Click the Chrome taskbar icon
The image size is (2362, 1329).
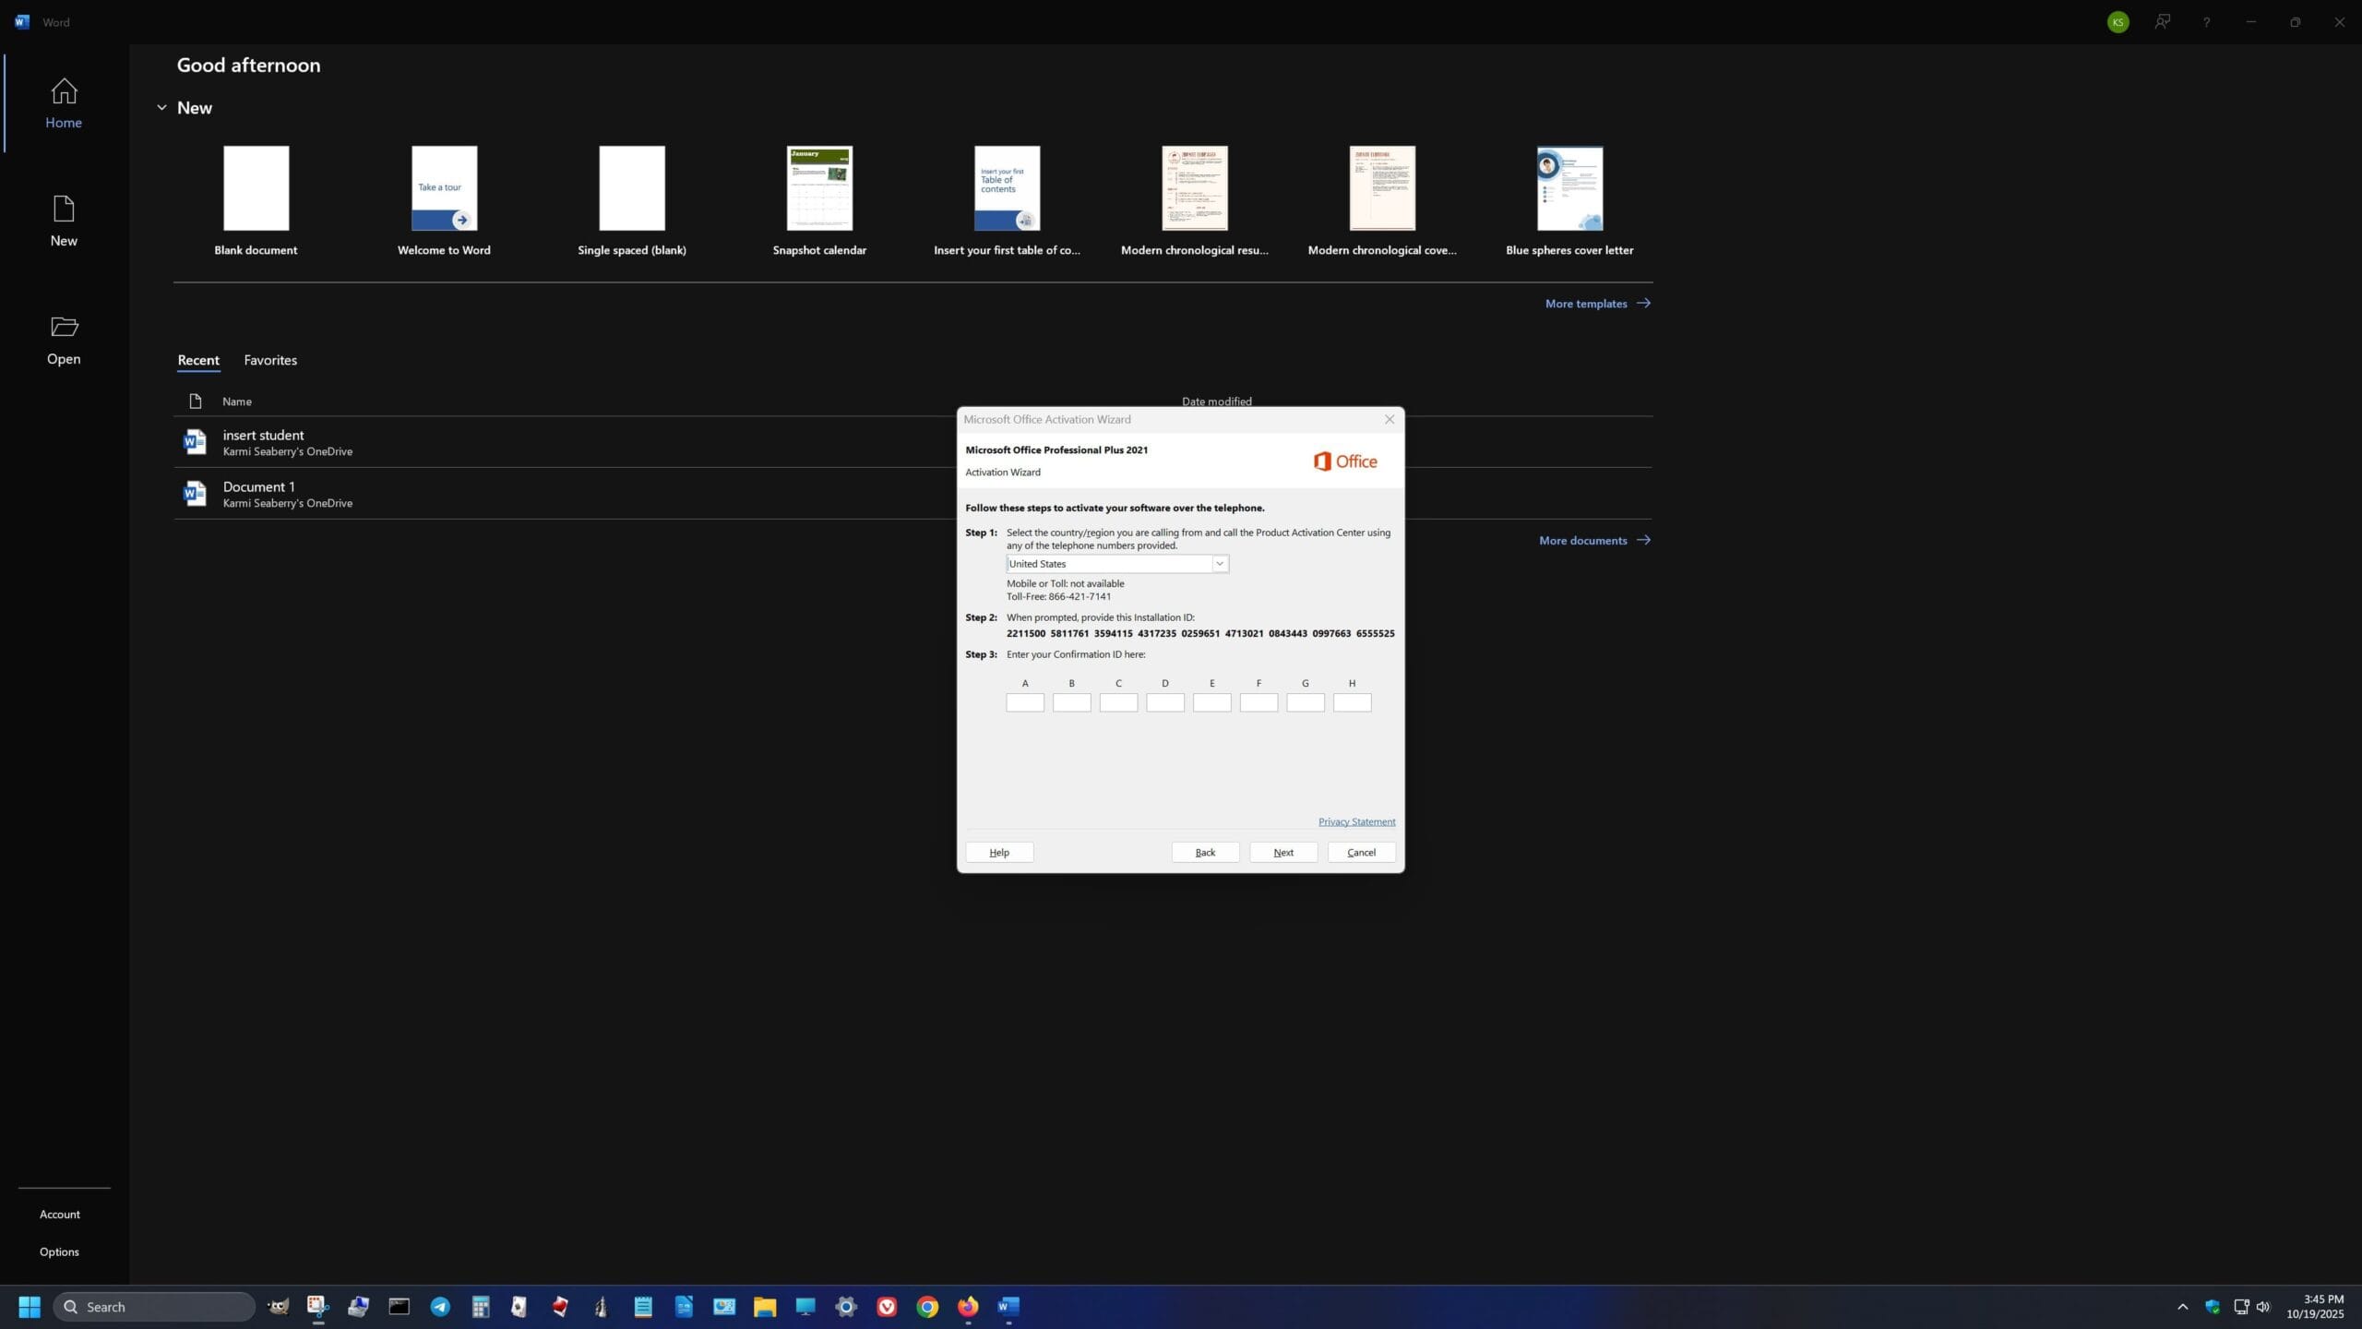(927, 1306)
